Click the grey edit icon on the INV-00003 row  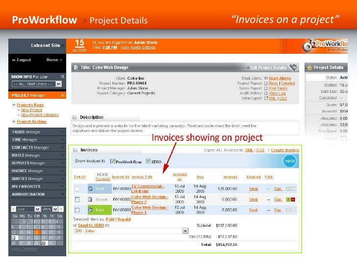coord(288,189)
